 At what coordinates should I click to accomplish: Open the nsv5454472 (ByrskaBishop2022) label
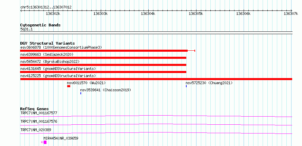click(50, 62)
